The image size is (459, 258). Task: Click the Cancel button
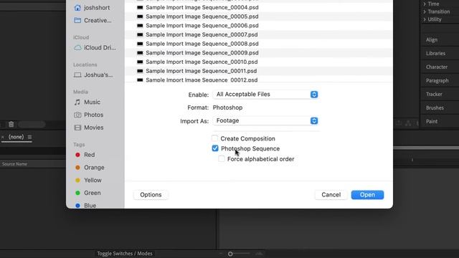[x=331, y=195]
